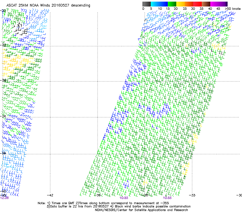Screen dimensions: 242x212
Task: Click the NOAA/NESDIS Center for Satellite Applications credit
Action: click(x=141, y=210)
